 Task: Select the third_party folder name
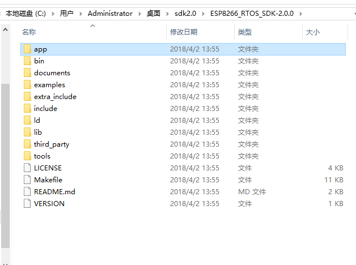(x=52, y=144)
